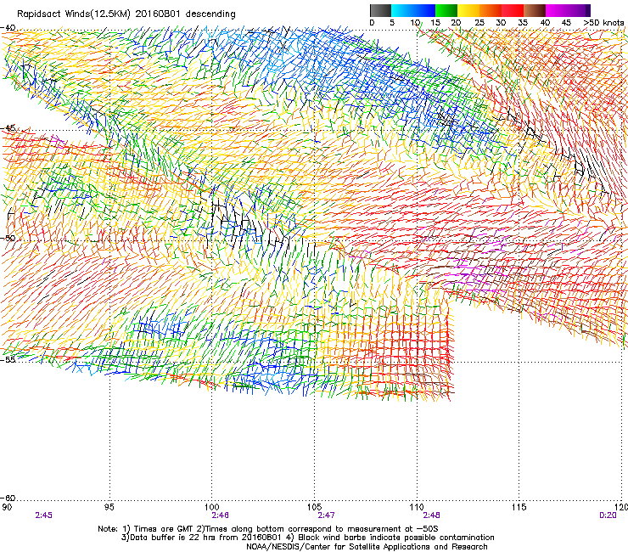Click the purple 2:46 time label
Screen dimensions: 628x552
221,515
